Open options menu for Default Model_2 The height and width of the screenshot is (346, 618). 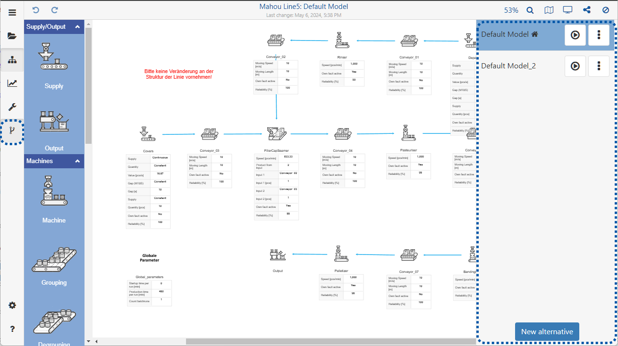599,66
